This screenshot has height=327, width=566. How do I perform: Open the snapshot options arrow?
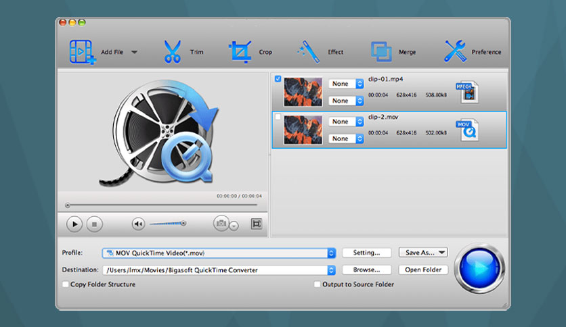(x=234, y=226)
